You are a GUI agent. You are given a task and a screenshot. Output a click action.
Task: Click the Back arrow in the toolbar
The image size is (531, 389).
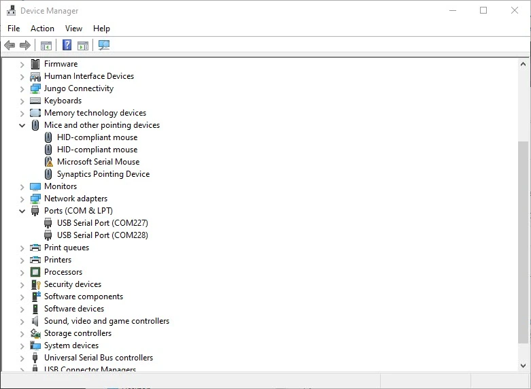(10, 46)
